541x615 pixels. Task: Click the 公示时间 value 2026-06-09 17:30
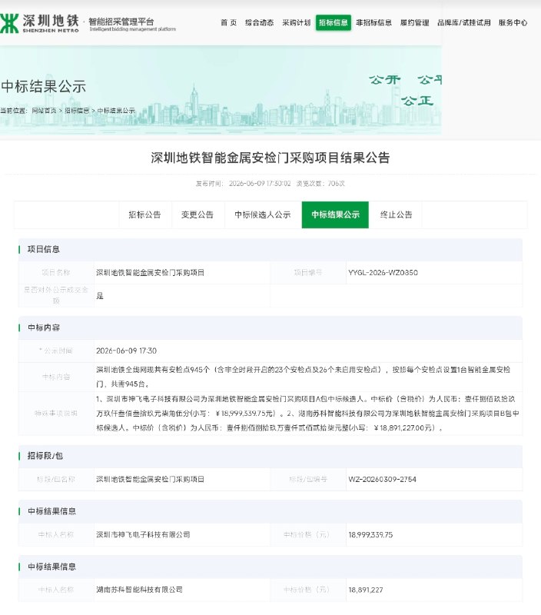[x=126, y=351]
